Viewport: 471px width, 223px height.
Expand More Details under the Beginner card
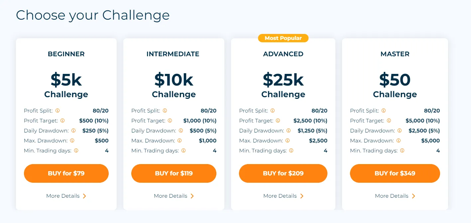click(x=66, y=196)
